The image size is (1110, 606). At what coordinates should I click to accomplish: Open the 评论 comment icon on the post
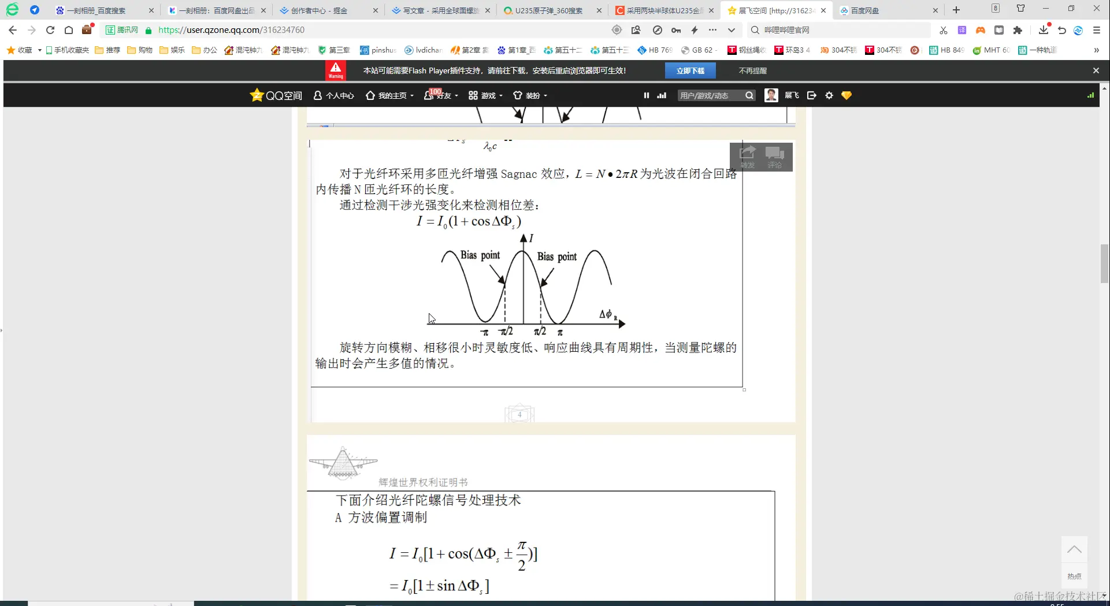pos(775,155)
